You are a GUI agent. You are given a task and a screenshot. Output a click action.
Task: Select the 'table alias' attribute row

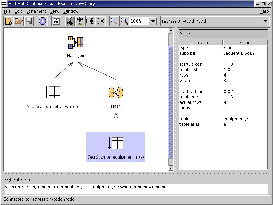coord(223,124)
